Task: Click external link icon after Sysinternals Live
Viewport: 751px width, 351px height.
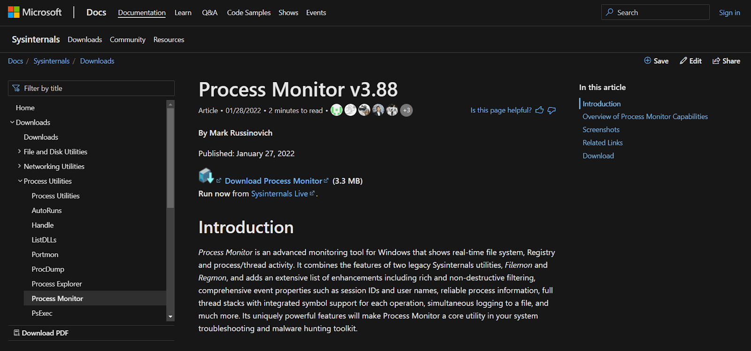Action: point(312,193)
